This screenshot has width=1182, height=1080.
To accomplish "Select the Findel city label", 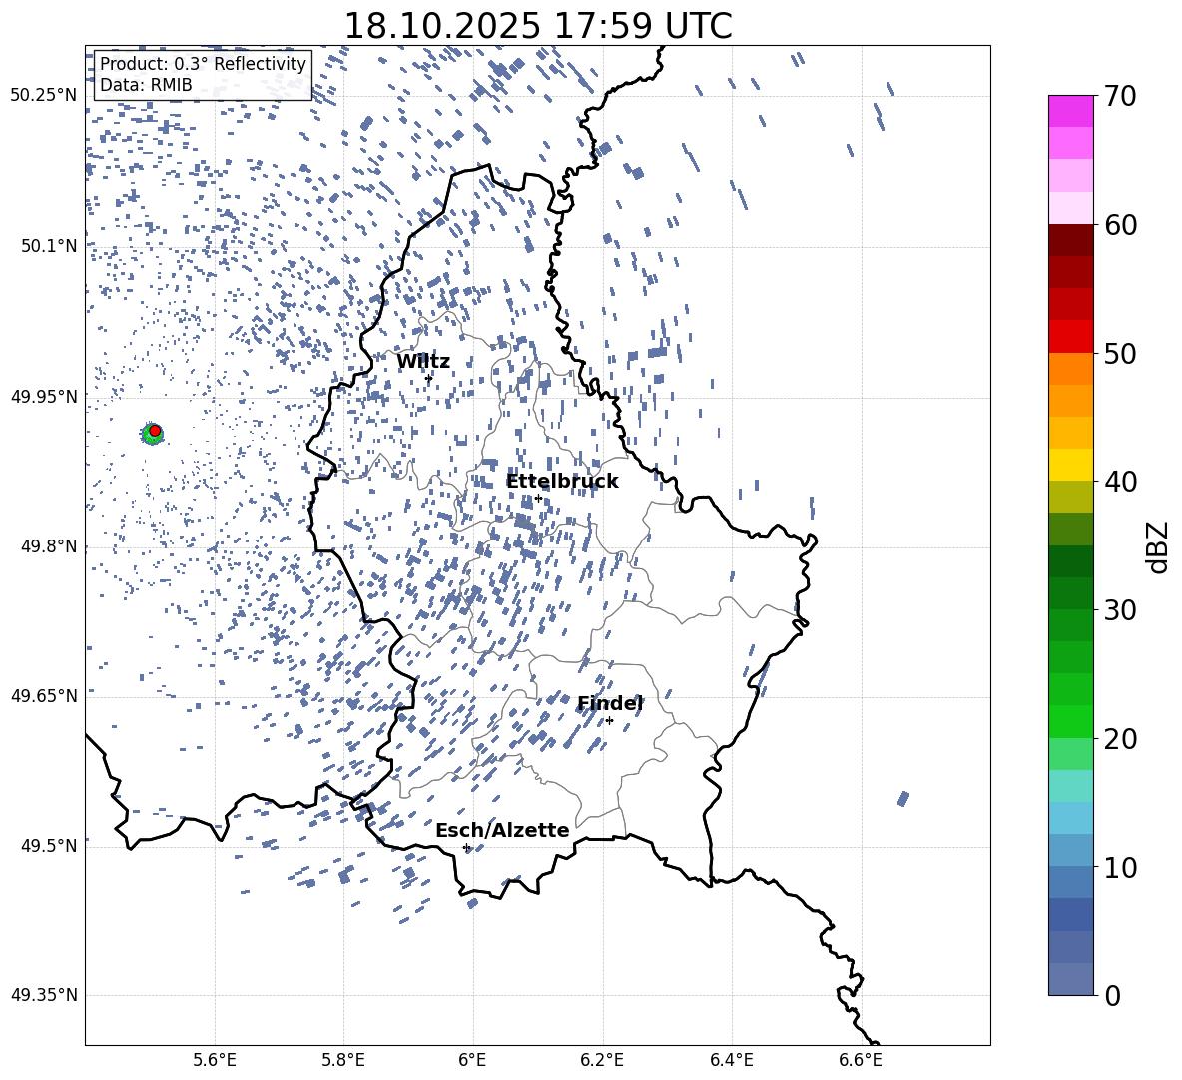I will 609,704.
